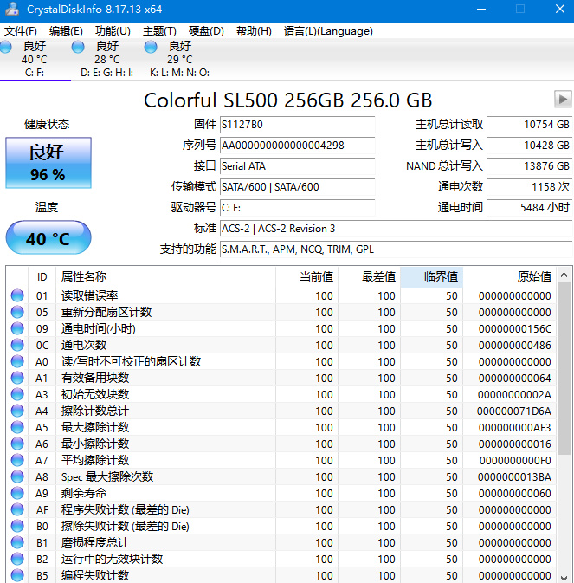Click host total reads value 10754 GB
This screenshot has height=583, width=574.
(x=530, y=125)
